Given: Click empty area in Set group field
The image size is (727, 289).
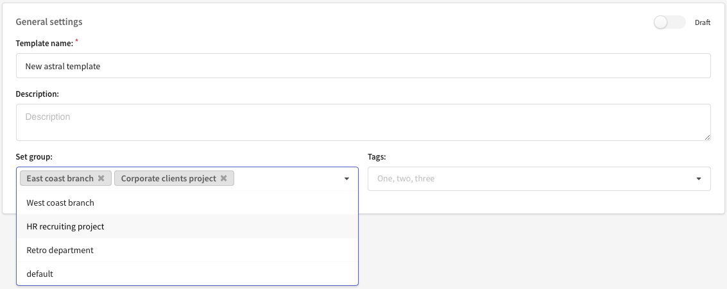Looking at the screenshot, I should click(x=287, y=178).
